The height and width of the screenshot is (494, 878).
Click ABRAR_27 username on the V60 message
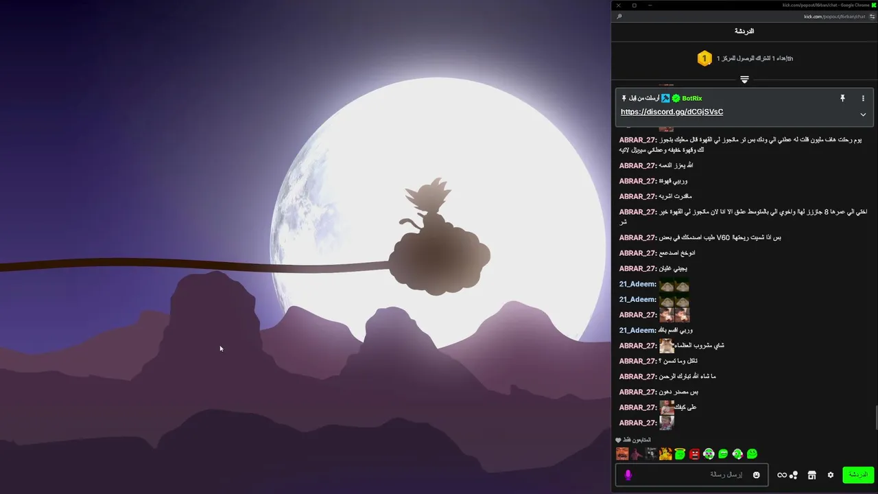coord(638,237)
